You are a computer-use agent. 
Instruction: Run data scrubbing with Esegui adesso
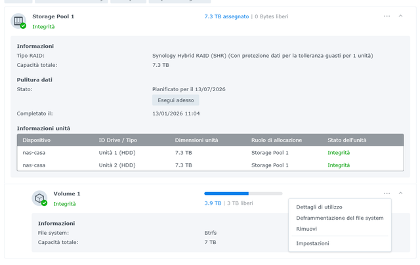coord(176,100)
